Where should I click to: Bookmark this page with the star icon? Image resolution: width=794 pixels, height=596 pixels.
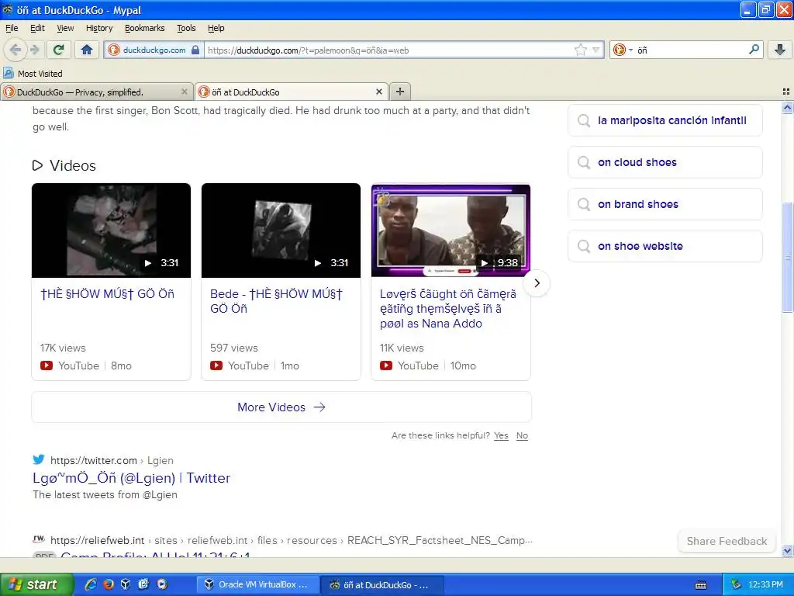pyautogui.click(x=580, y=50)
